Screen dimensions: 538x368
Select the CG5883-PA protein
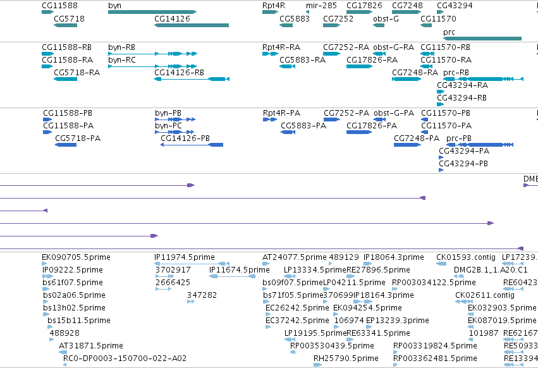coord(288,132)
